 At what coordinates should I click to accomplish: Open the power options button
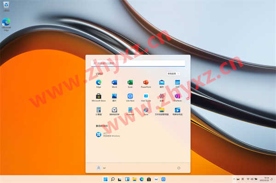(x=178, y=168)
